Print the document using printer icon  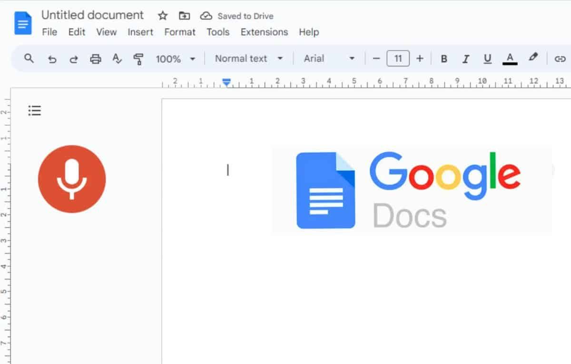pos(96,59)
